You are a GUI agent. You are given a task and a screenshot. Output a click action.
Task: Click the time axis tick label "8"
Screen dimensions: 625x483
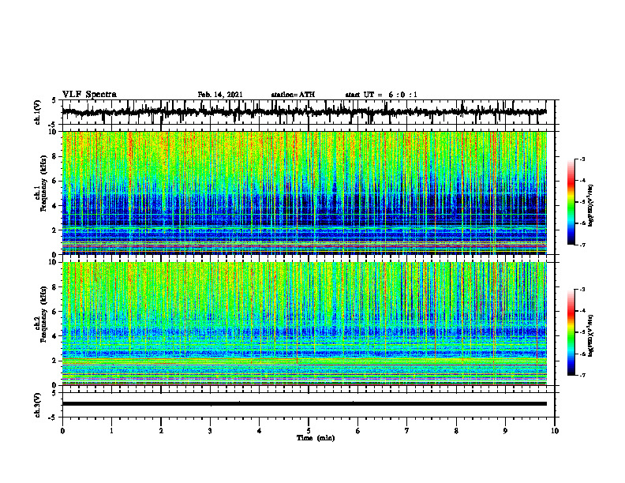click(x=456, y=431)
